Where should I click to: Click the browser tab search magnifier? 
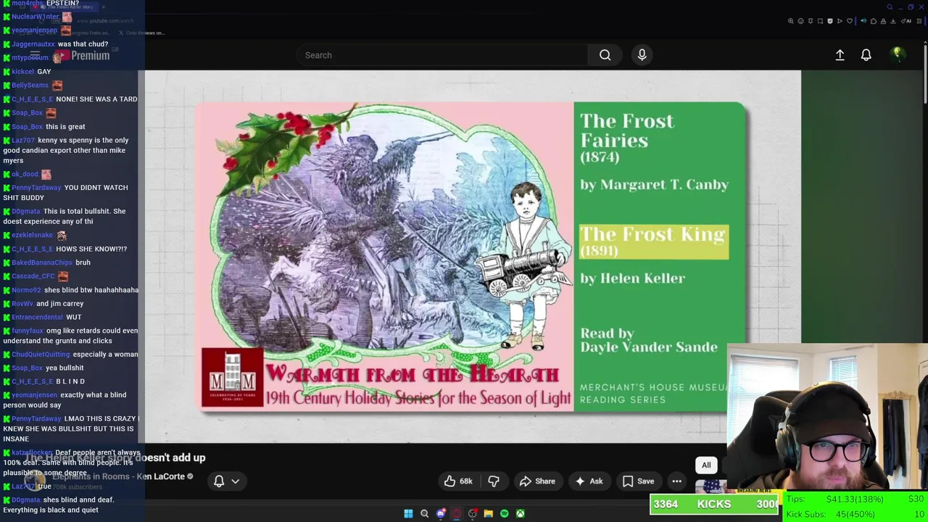point(890,7)
